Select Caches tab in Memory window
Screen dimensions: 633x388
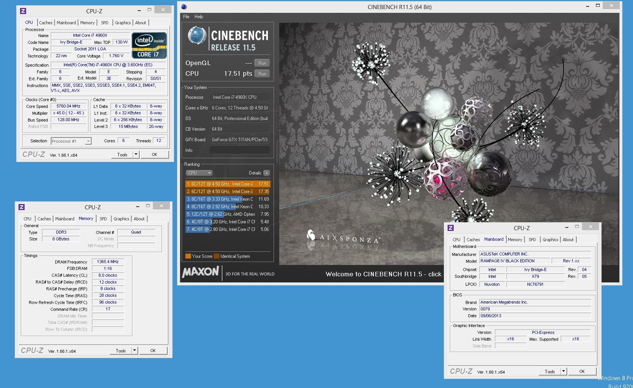click(44, 219)
